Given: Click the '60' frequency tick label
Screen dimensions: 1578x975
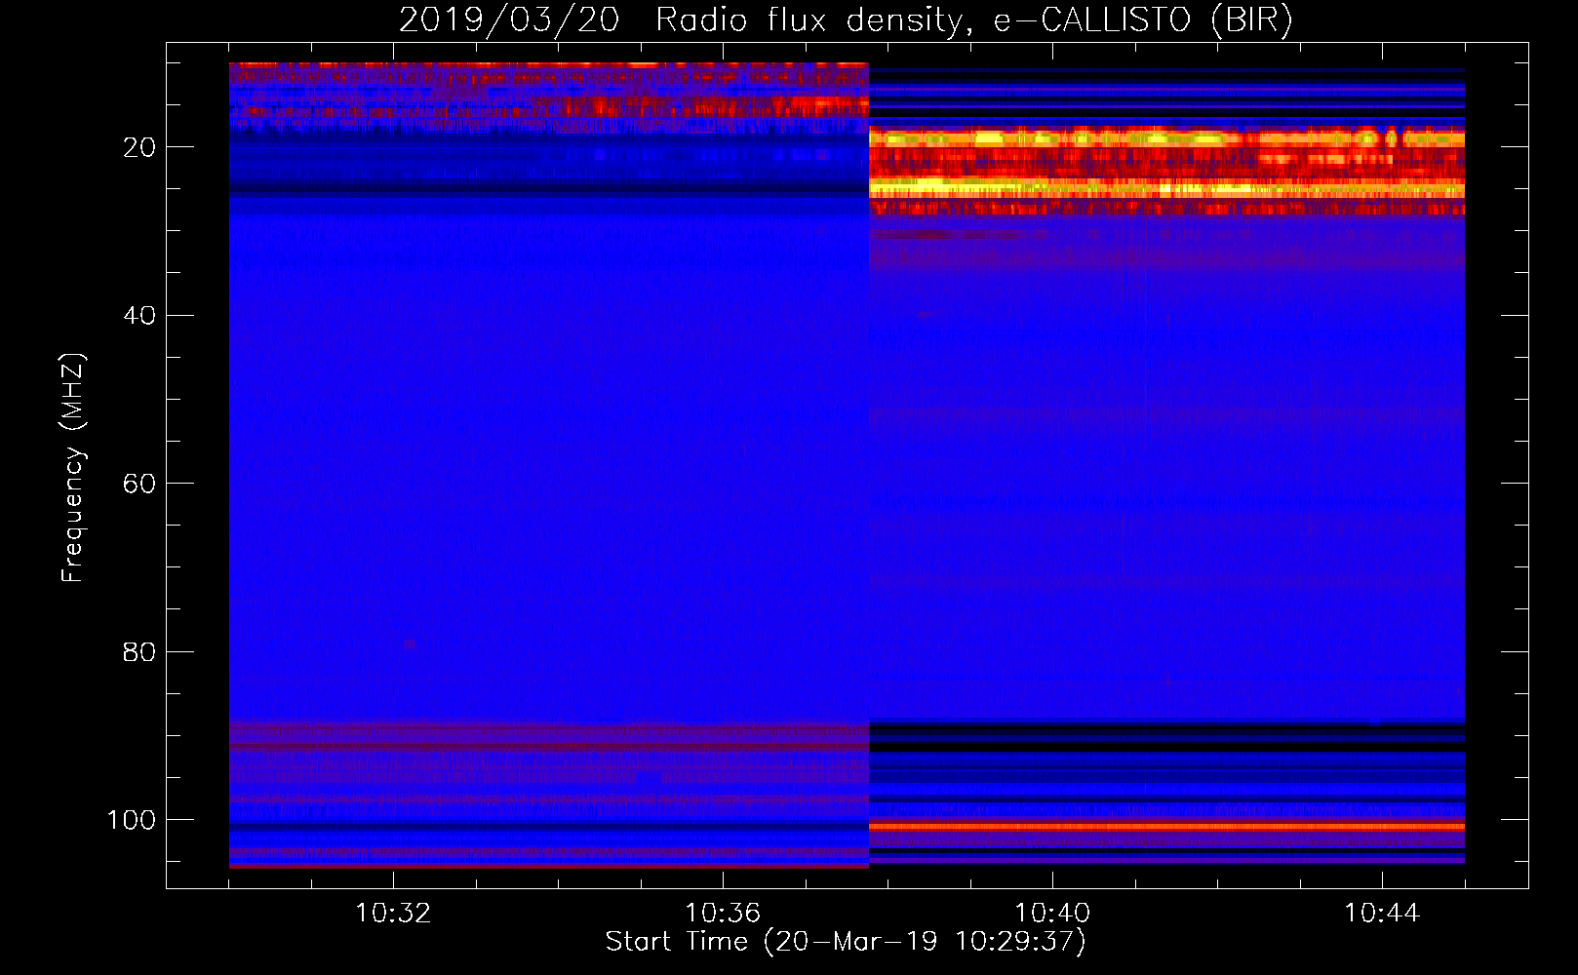Looking at the screenshot, I should coord(139,484).
